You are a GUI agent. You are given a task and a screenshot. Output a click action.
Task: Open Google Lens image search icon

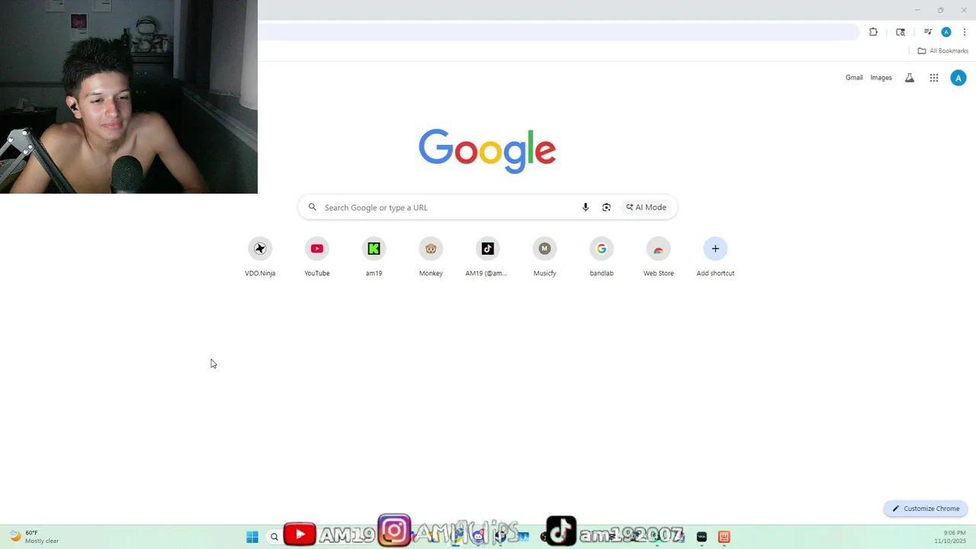(606, 207)
